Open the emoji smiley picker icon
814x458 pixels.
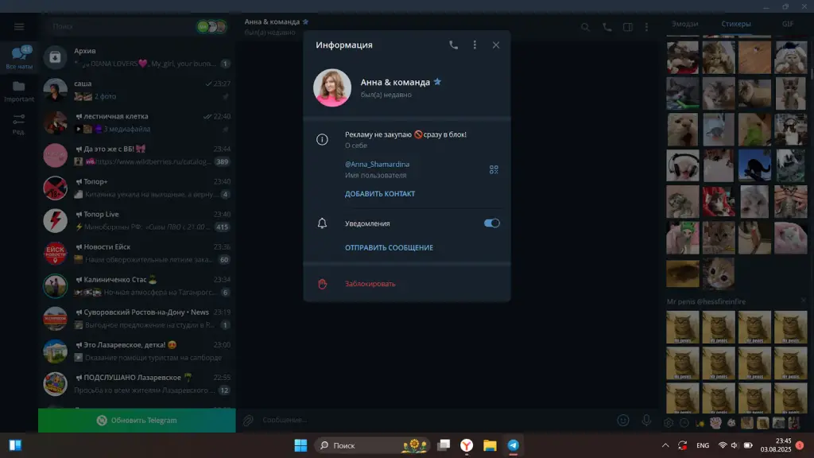pos(623,420)
